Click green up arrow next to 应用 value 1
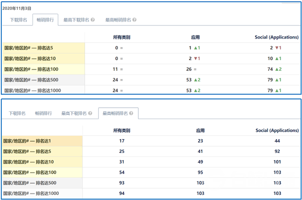The width and height of the screenshot is (302, 200). coord(198,48)
